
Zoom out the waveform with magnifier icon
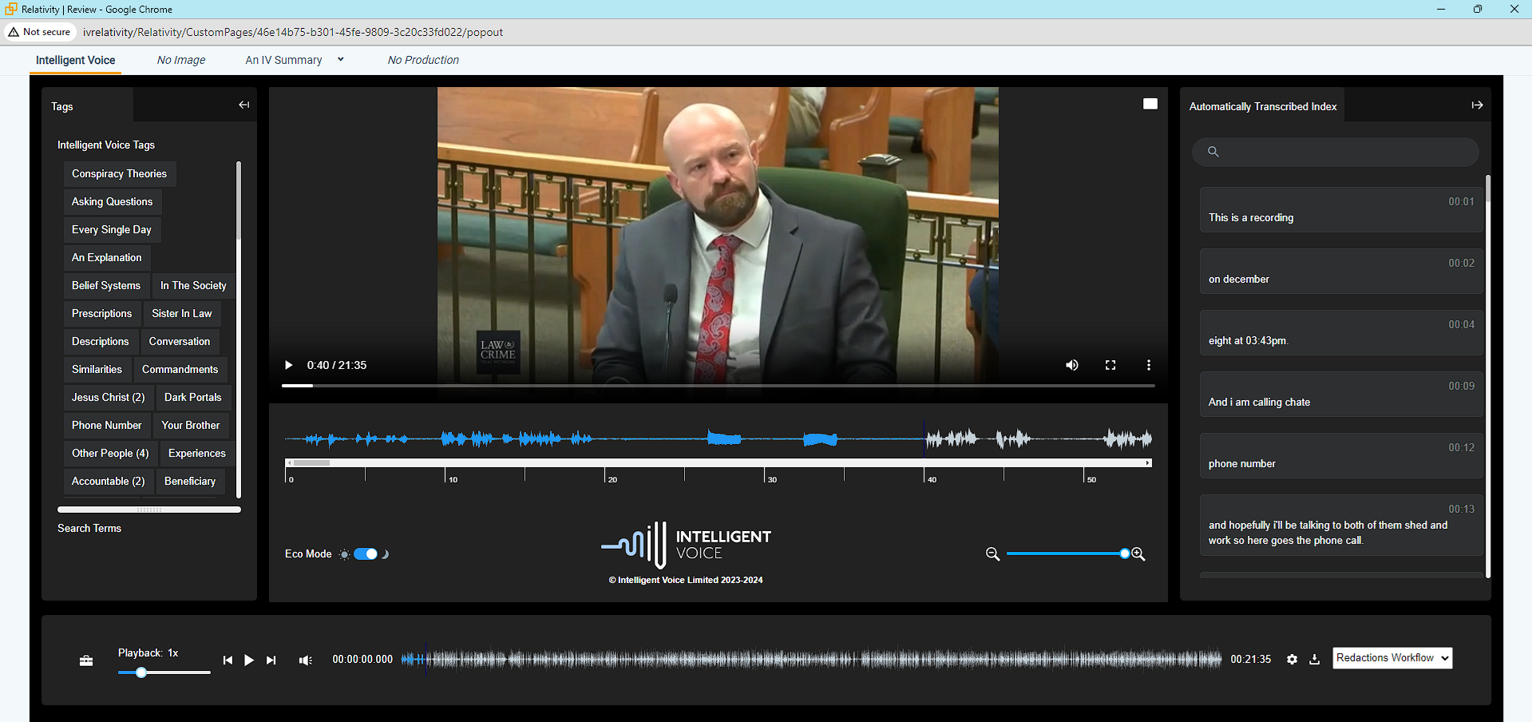pyautogui.click(x=992, y=554)
